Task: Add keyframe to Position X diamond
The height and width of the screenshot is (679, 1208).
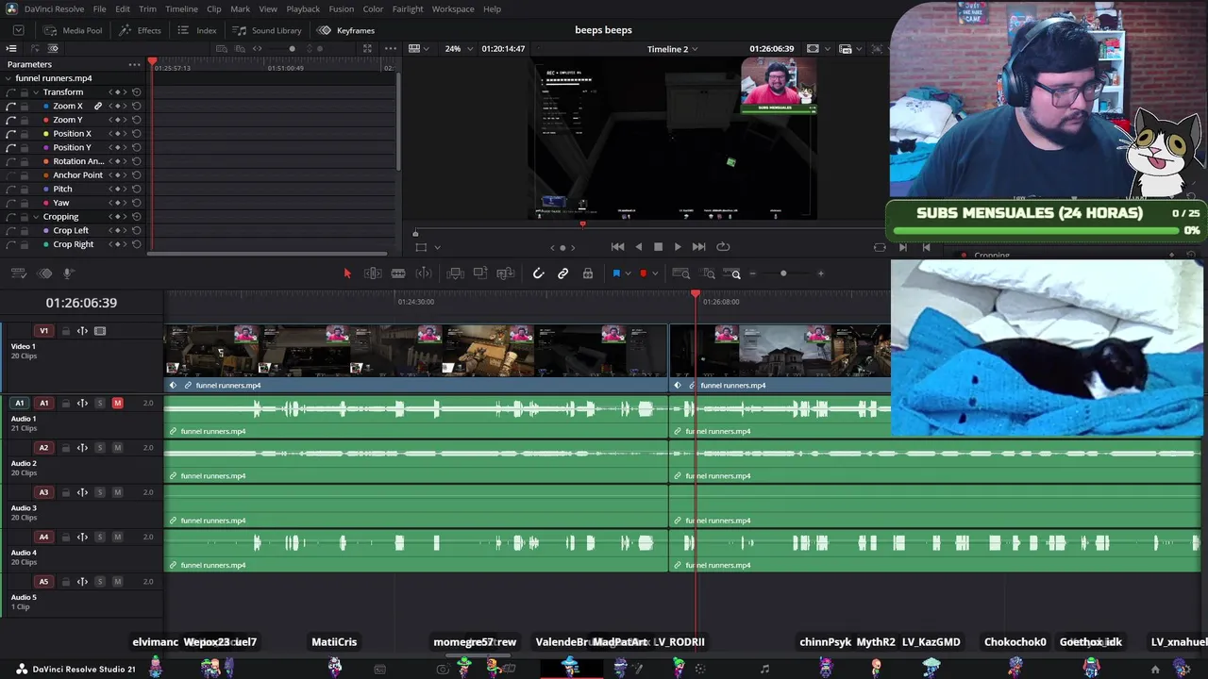Action: click(x=118, y=134)
